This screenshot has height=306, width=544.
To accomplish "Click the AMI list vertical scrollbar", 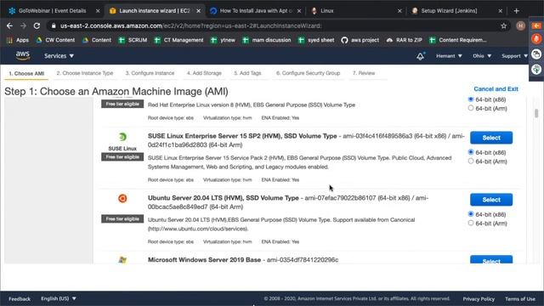I will pos(536,113).
